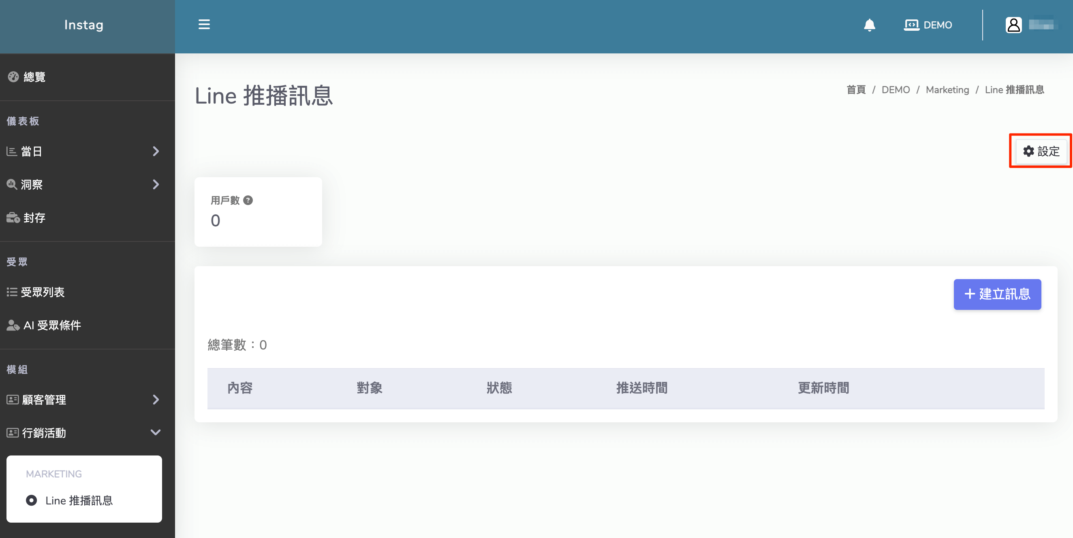Expand the 洞察 sidebar section

pyautogui.click(x=155, y=184)
